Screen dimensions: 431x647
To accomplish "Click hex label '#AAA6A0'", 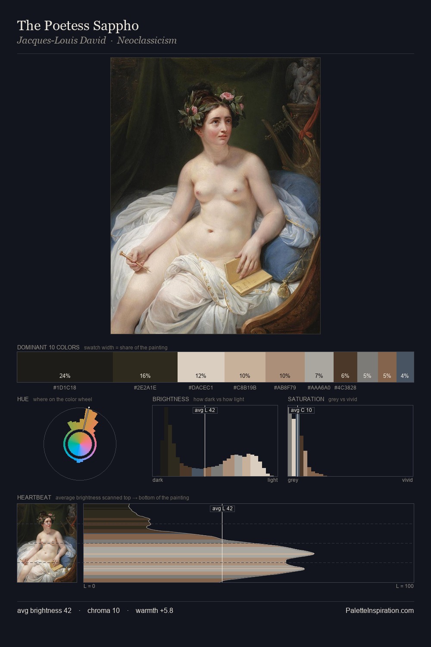I will click(319, 388).
